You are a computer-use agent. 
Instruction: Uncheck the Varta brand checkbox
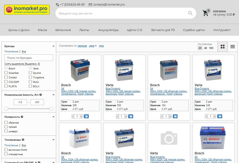[30, 68]
